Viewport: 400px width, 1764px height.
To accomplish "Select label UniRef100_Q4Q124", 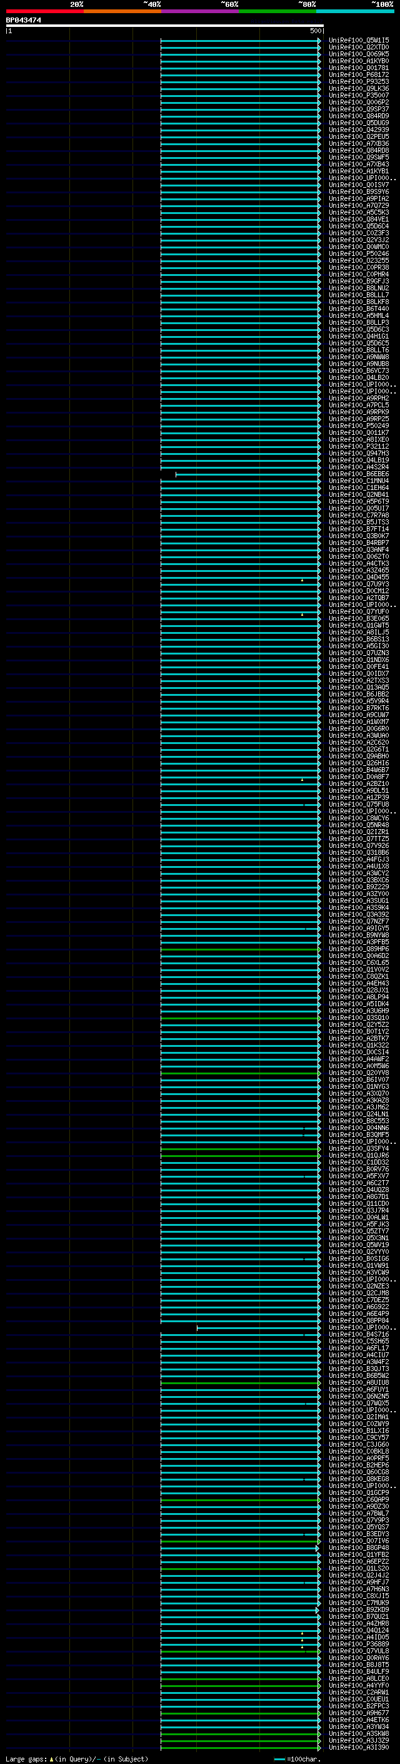I will (359, 1631).
